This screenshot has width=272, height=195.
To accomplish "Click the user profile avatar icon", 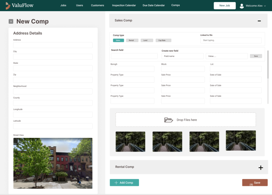I will [x=242, y=6].
